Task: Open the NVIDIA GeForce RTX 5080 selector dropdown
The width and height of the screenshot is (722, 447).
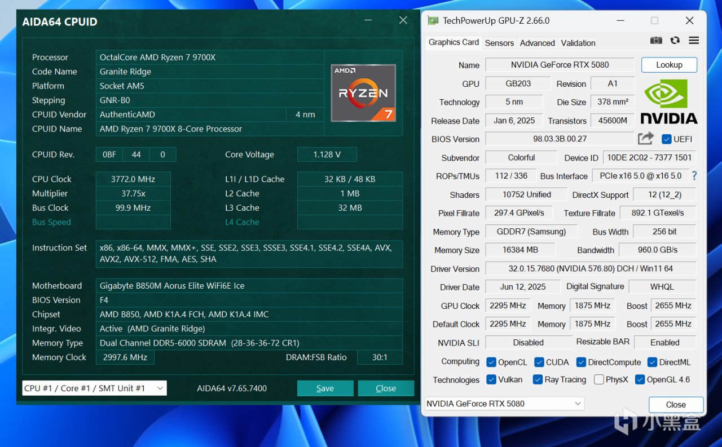Action: [x=504, y=404]
